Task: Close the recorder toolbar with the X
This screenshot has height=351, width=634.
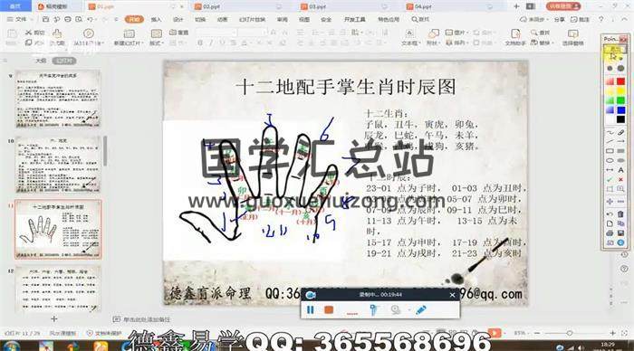Action: [452, 295]
